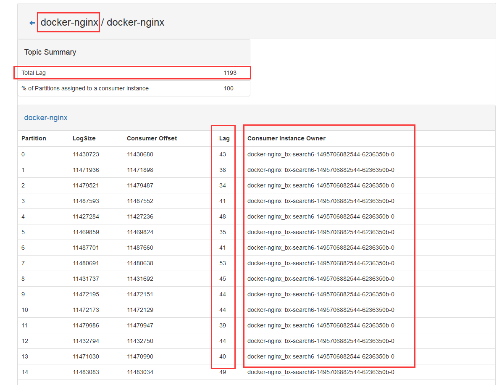
Task: Click Consumer Instance Owner column header
Action: pos(286,138)
